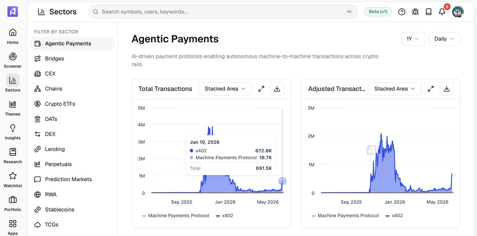This screenshot has height=236, width=477.
Task: Select the RWA sector
Action: pos(72,194)
